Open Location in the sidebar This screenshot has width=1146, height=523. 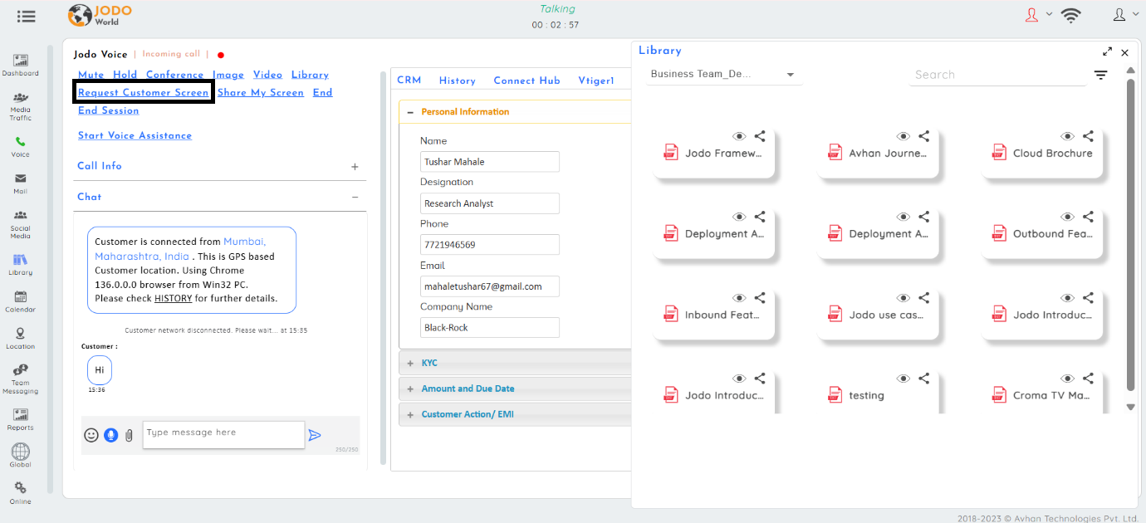(20, 339)
